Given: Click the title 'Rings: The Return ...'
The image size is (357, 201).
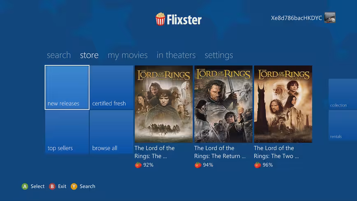Looking at the screenshot, I should (220, 156).
